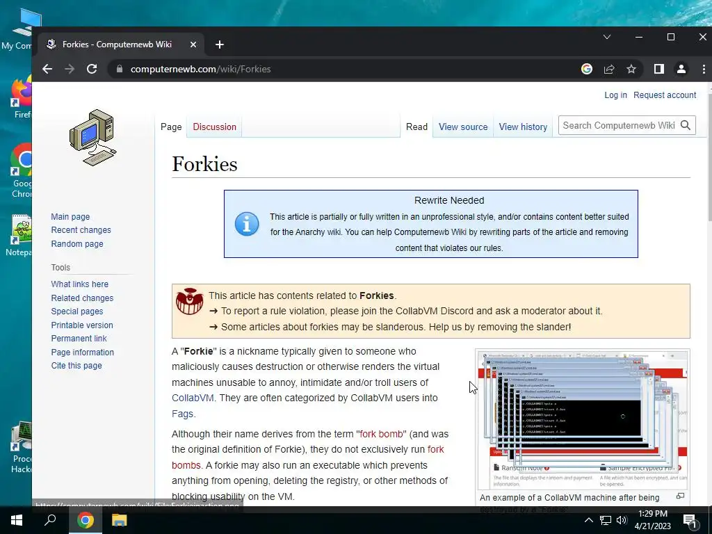Select the Read tab
The image size is (712, 534).
(x=417, y=127)
